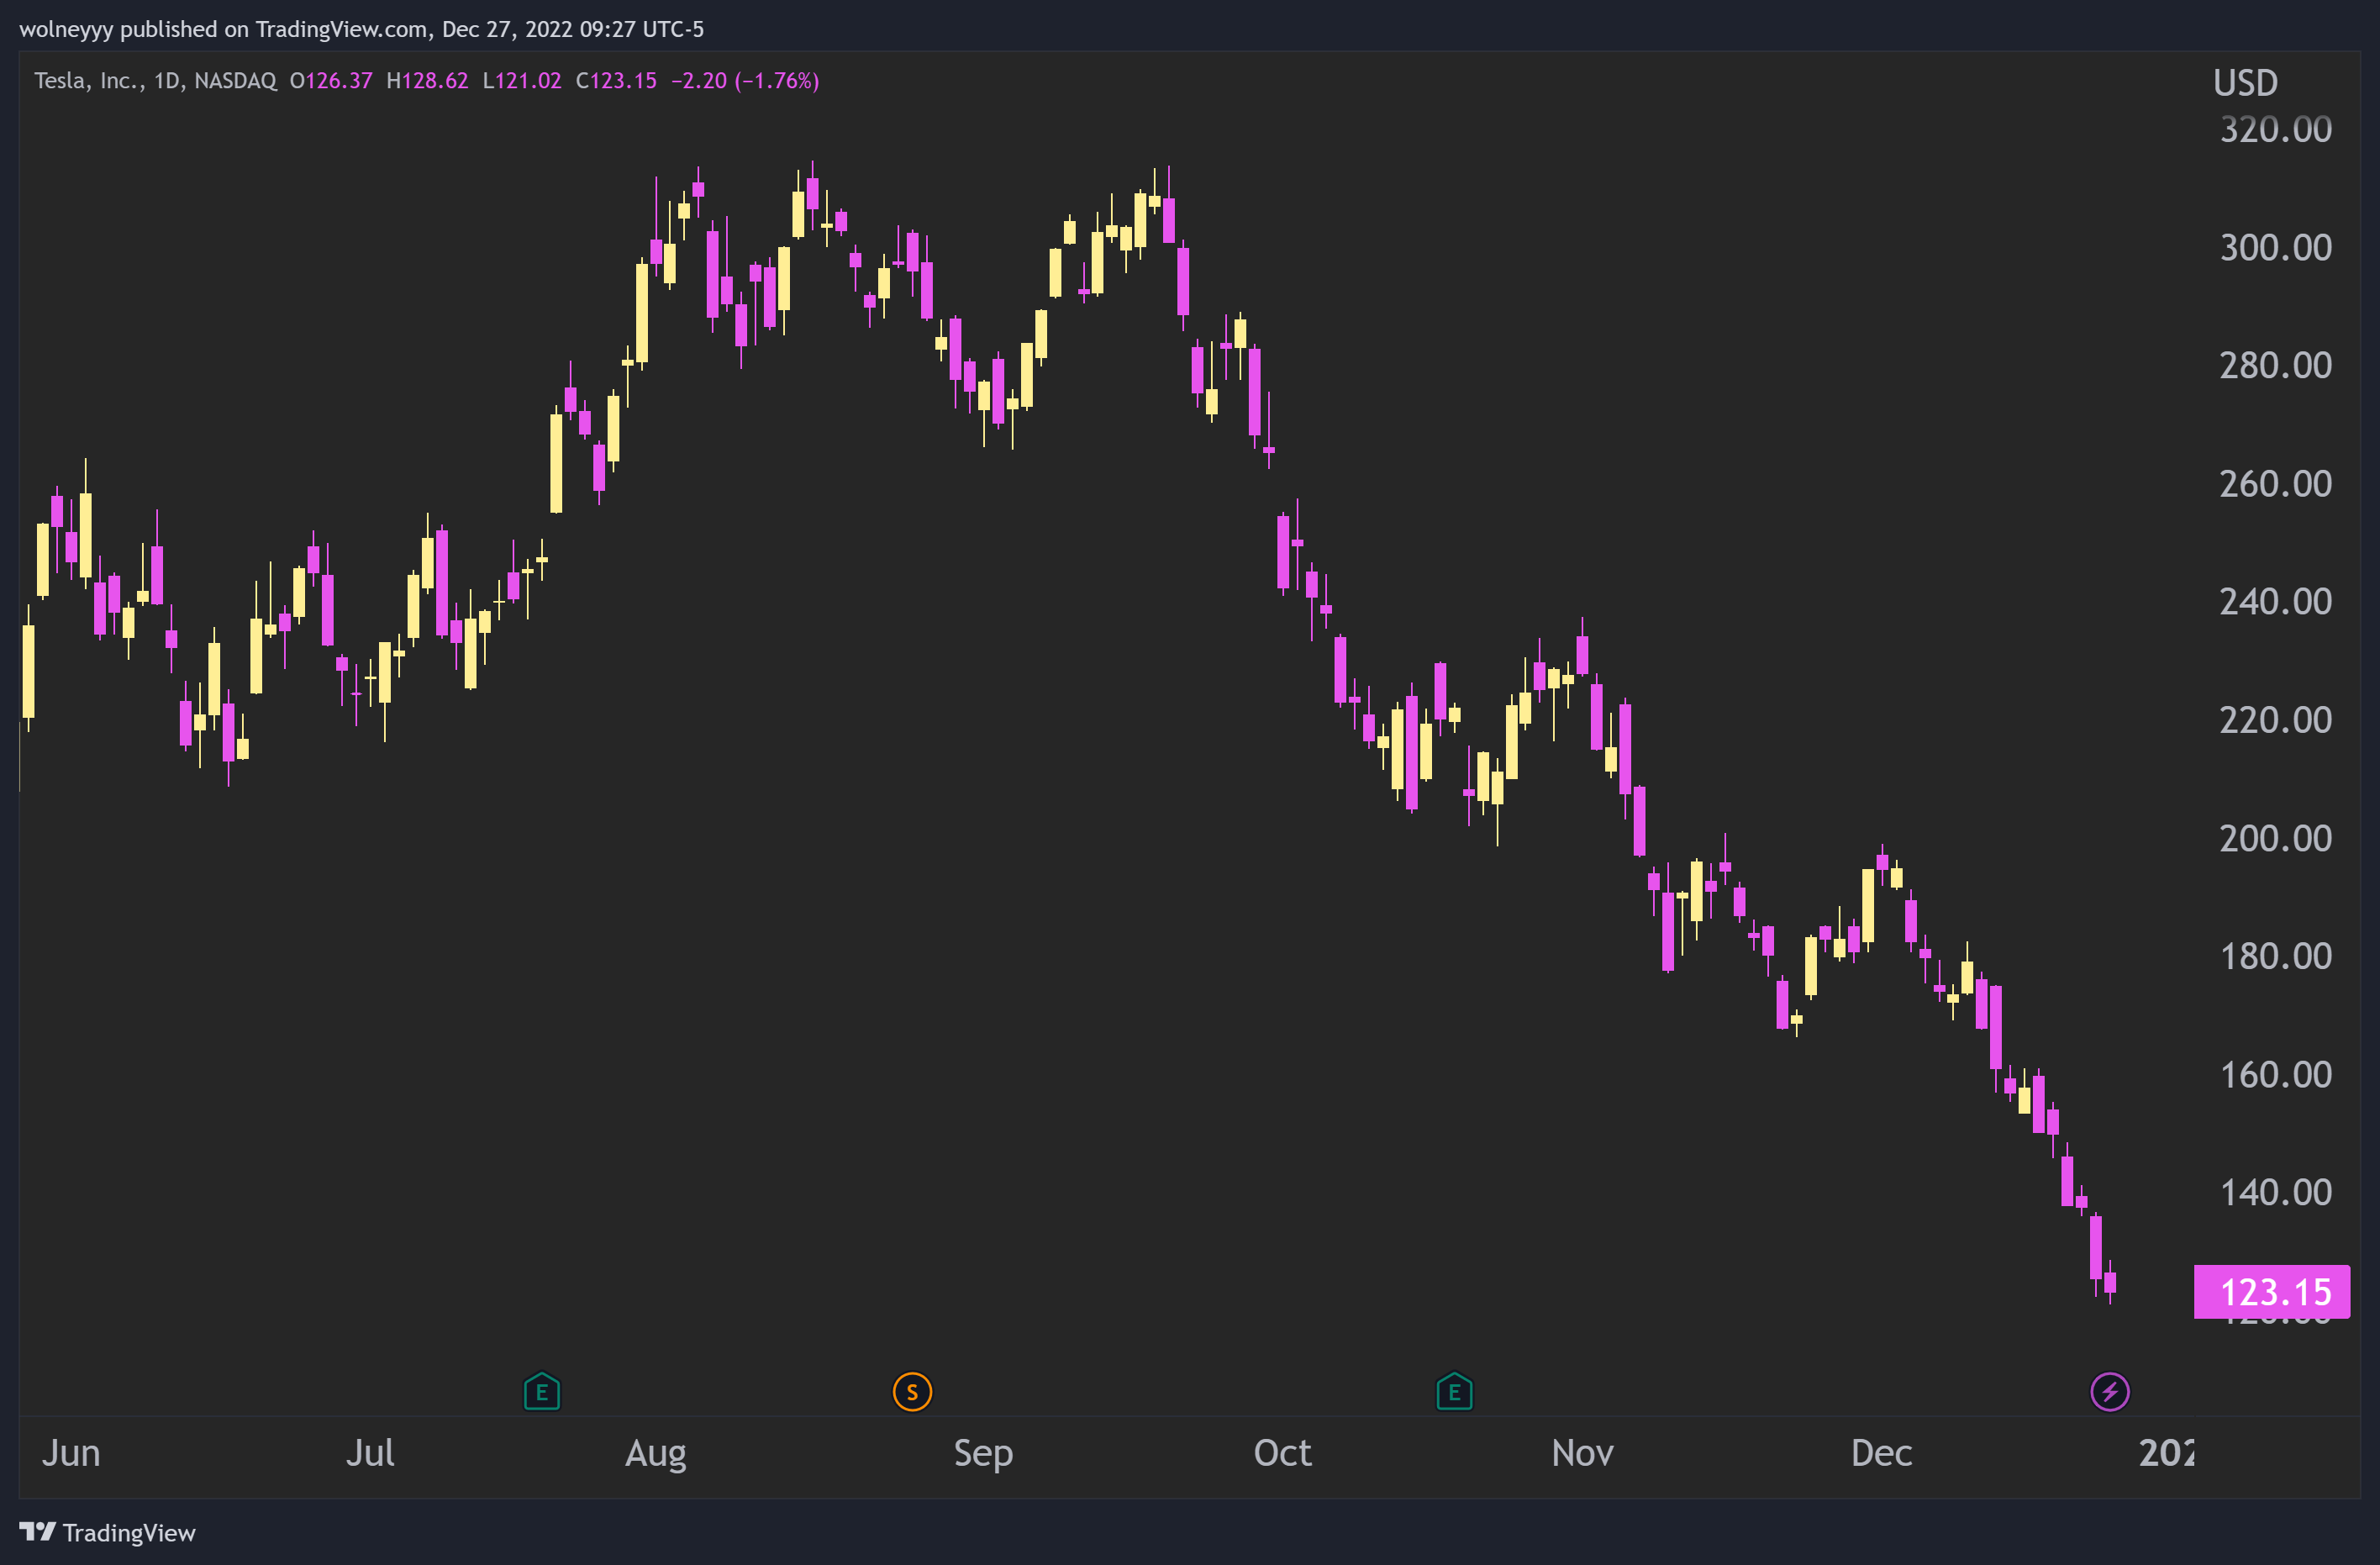This screenshot has height=1565, width=2380.
Task: Click the first green earnings E marker
Action: point(542,1391)
